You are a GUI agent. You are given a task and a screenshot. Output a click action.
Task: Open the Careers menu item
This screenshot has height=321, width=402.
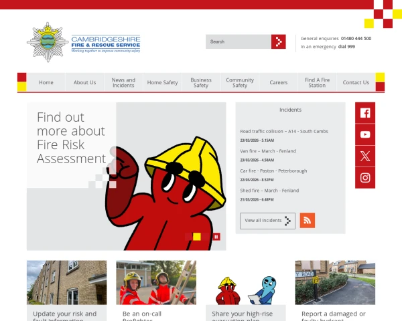(279, 82)
